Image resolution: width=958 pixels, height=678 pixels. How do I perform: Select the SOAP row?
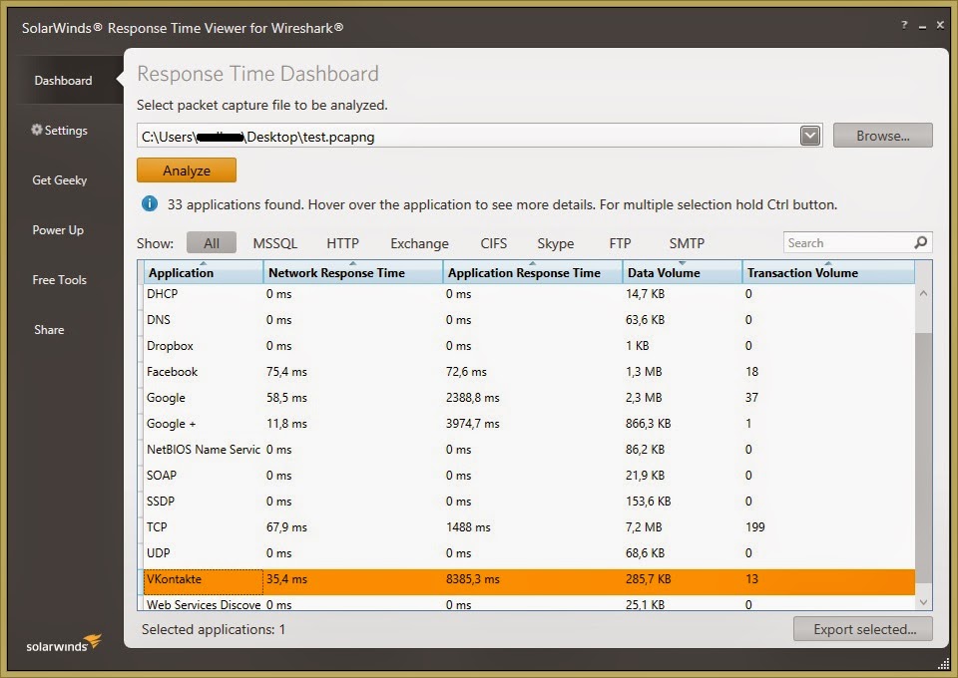tap(529, 476)
